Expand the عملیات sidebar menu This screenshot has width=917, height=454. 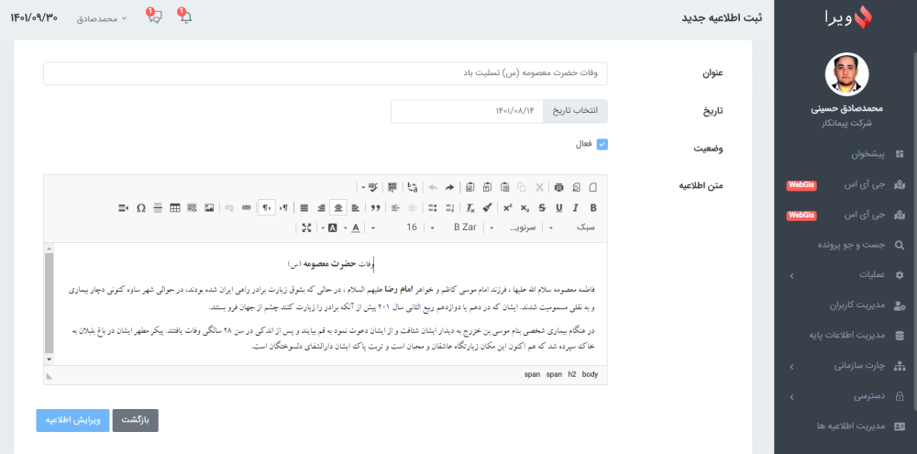(x=845, y=275)
